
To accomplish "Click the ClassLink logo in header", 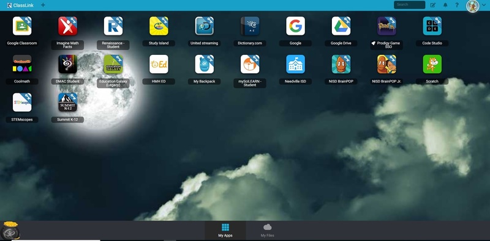I will tap(20, 5).
